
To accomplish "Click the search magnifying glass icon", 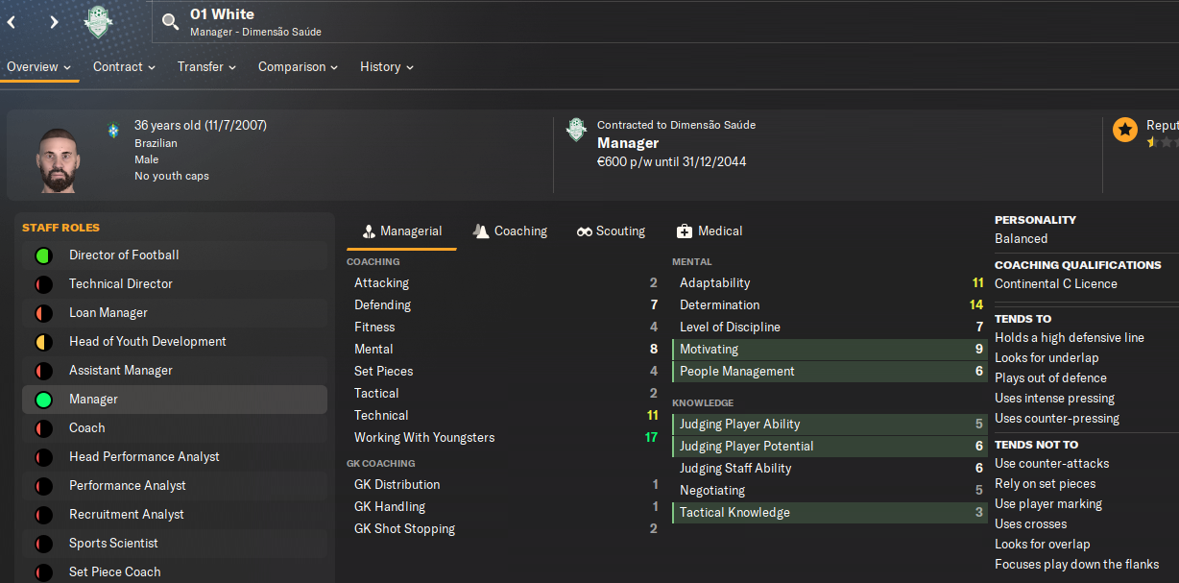I will coord(170,22).
